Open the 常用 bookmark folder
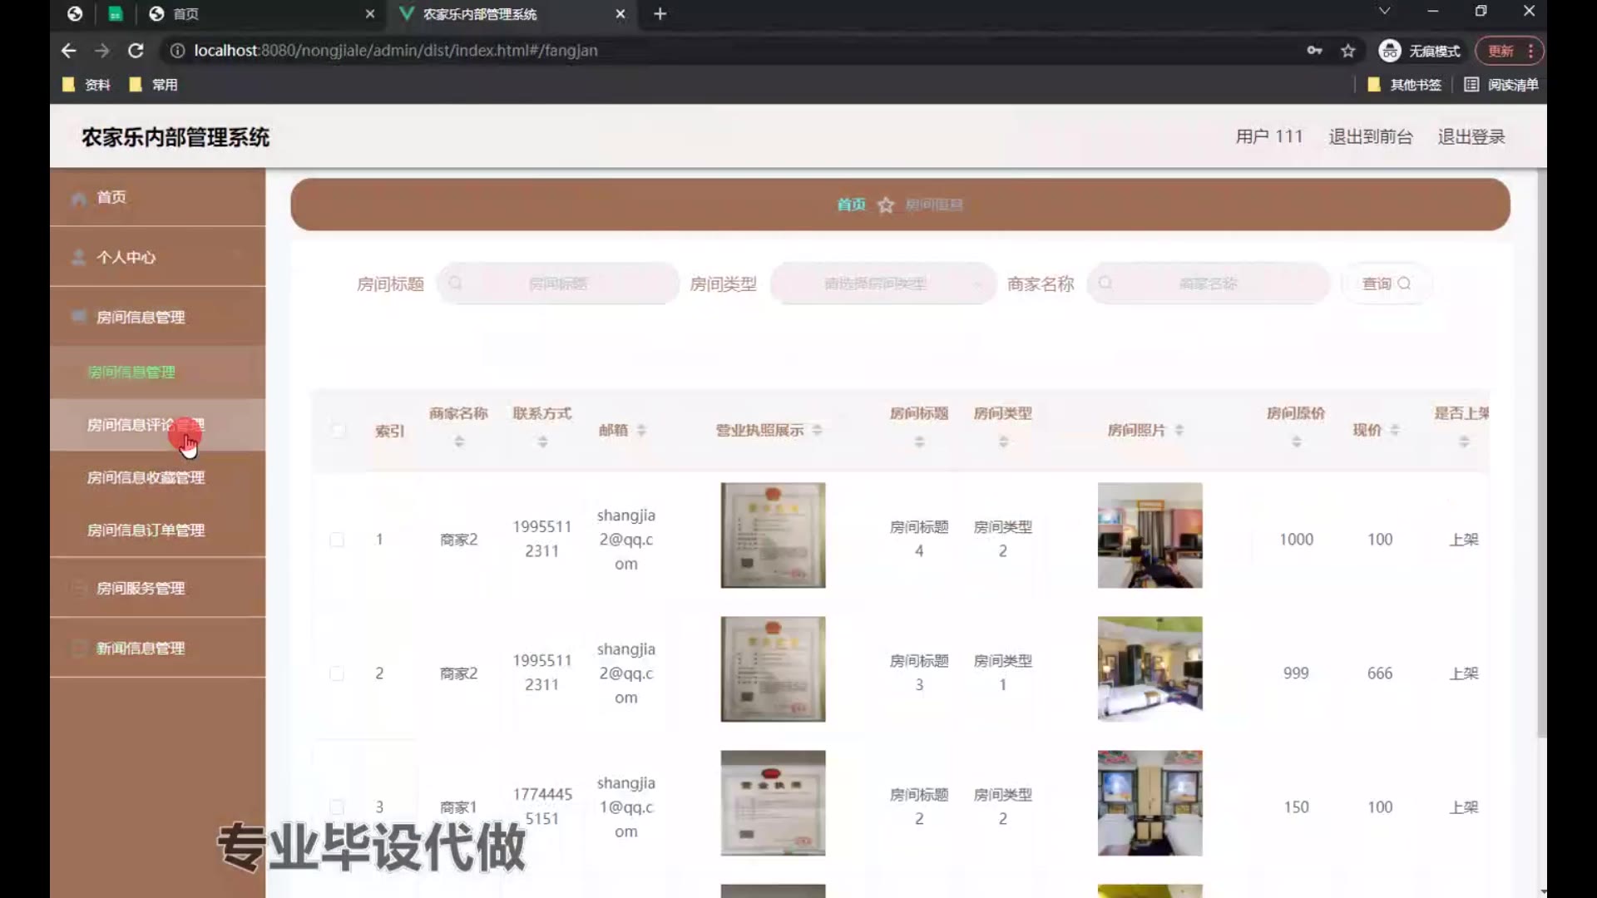This screenshot has width=1597, height=898. (153, 85)
